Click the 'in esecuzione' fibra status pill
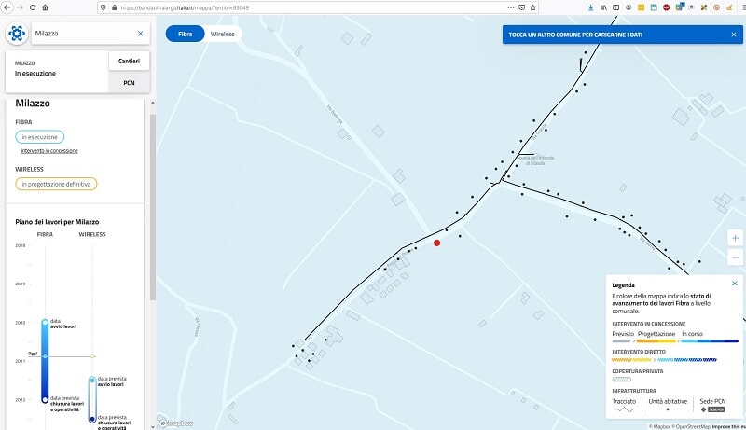 [x=39, y=137]
